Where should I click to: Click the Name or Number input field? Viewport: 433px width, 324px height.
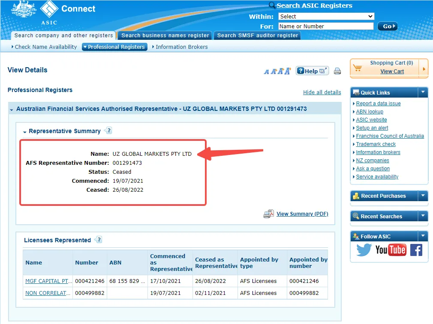(x=326, y=26)
